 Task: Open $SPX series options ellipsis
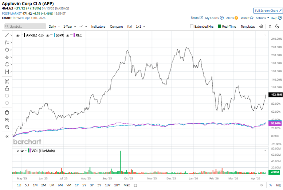click(52, 35)
